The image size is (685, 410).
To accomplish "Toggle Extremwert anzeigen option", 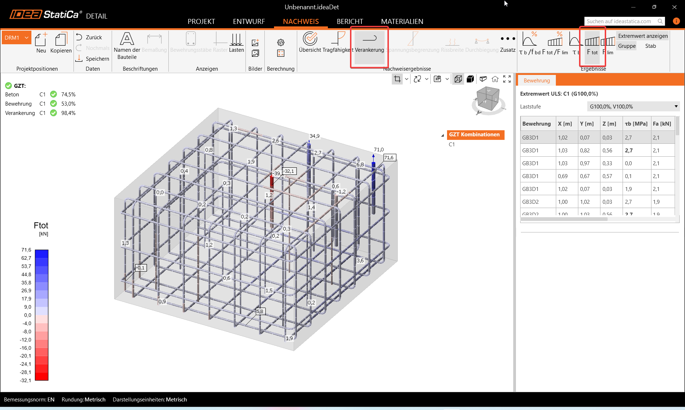I will pos(643,36).
